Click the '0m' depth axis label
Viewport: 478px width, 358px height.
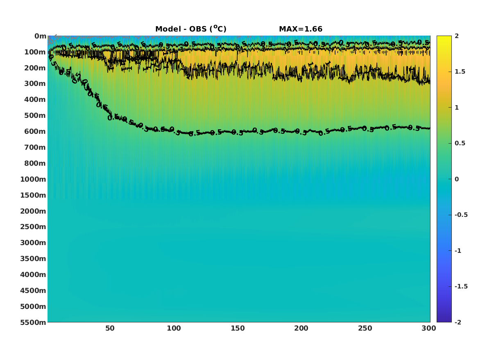tap(40, 36)
